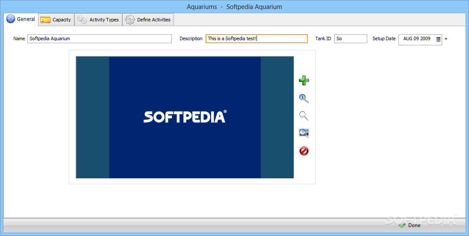The image size is (469, 236).
Task: Click the green plus add image icon
Action: 304,80
